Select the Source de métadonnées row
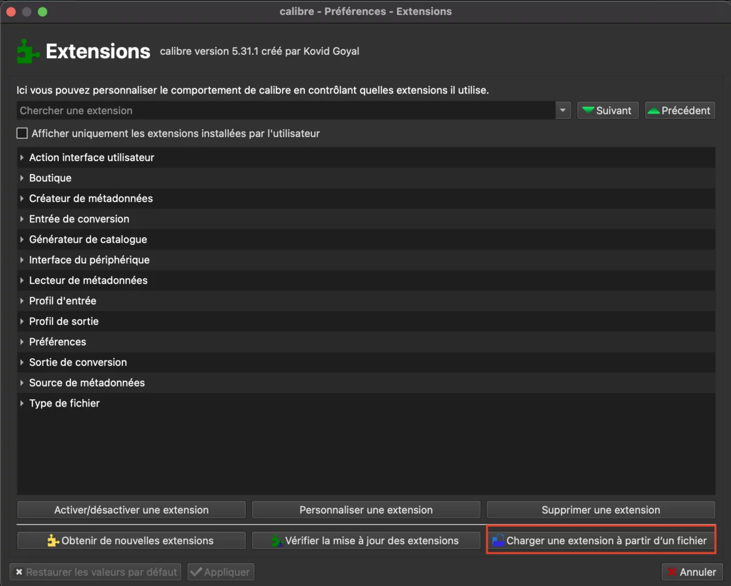Image resolution: width=731 pixels, height=586 pixels. pyautogui.click(x=366, y=383)
